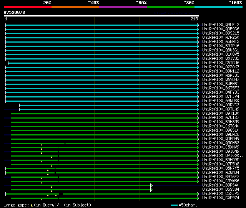This screenshot has width=246, height=208.
Task: Open truncated UniRef100_UPI000.. entry
Action: click(x=222, y=156)
